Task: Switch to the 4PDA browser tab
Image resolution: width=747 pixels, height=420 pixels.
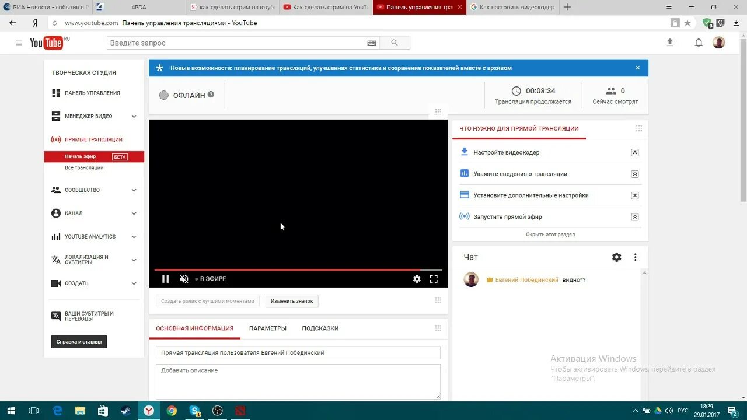Action: [x=139, y=7]
